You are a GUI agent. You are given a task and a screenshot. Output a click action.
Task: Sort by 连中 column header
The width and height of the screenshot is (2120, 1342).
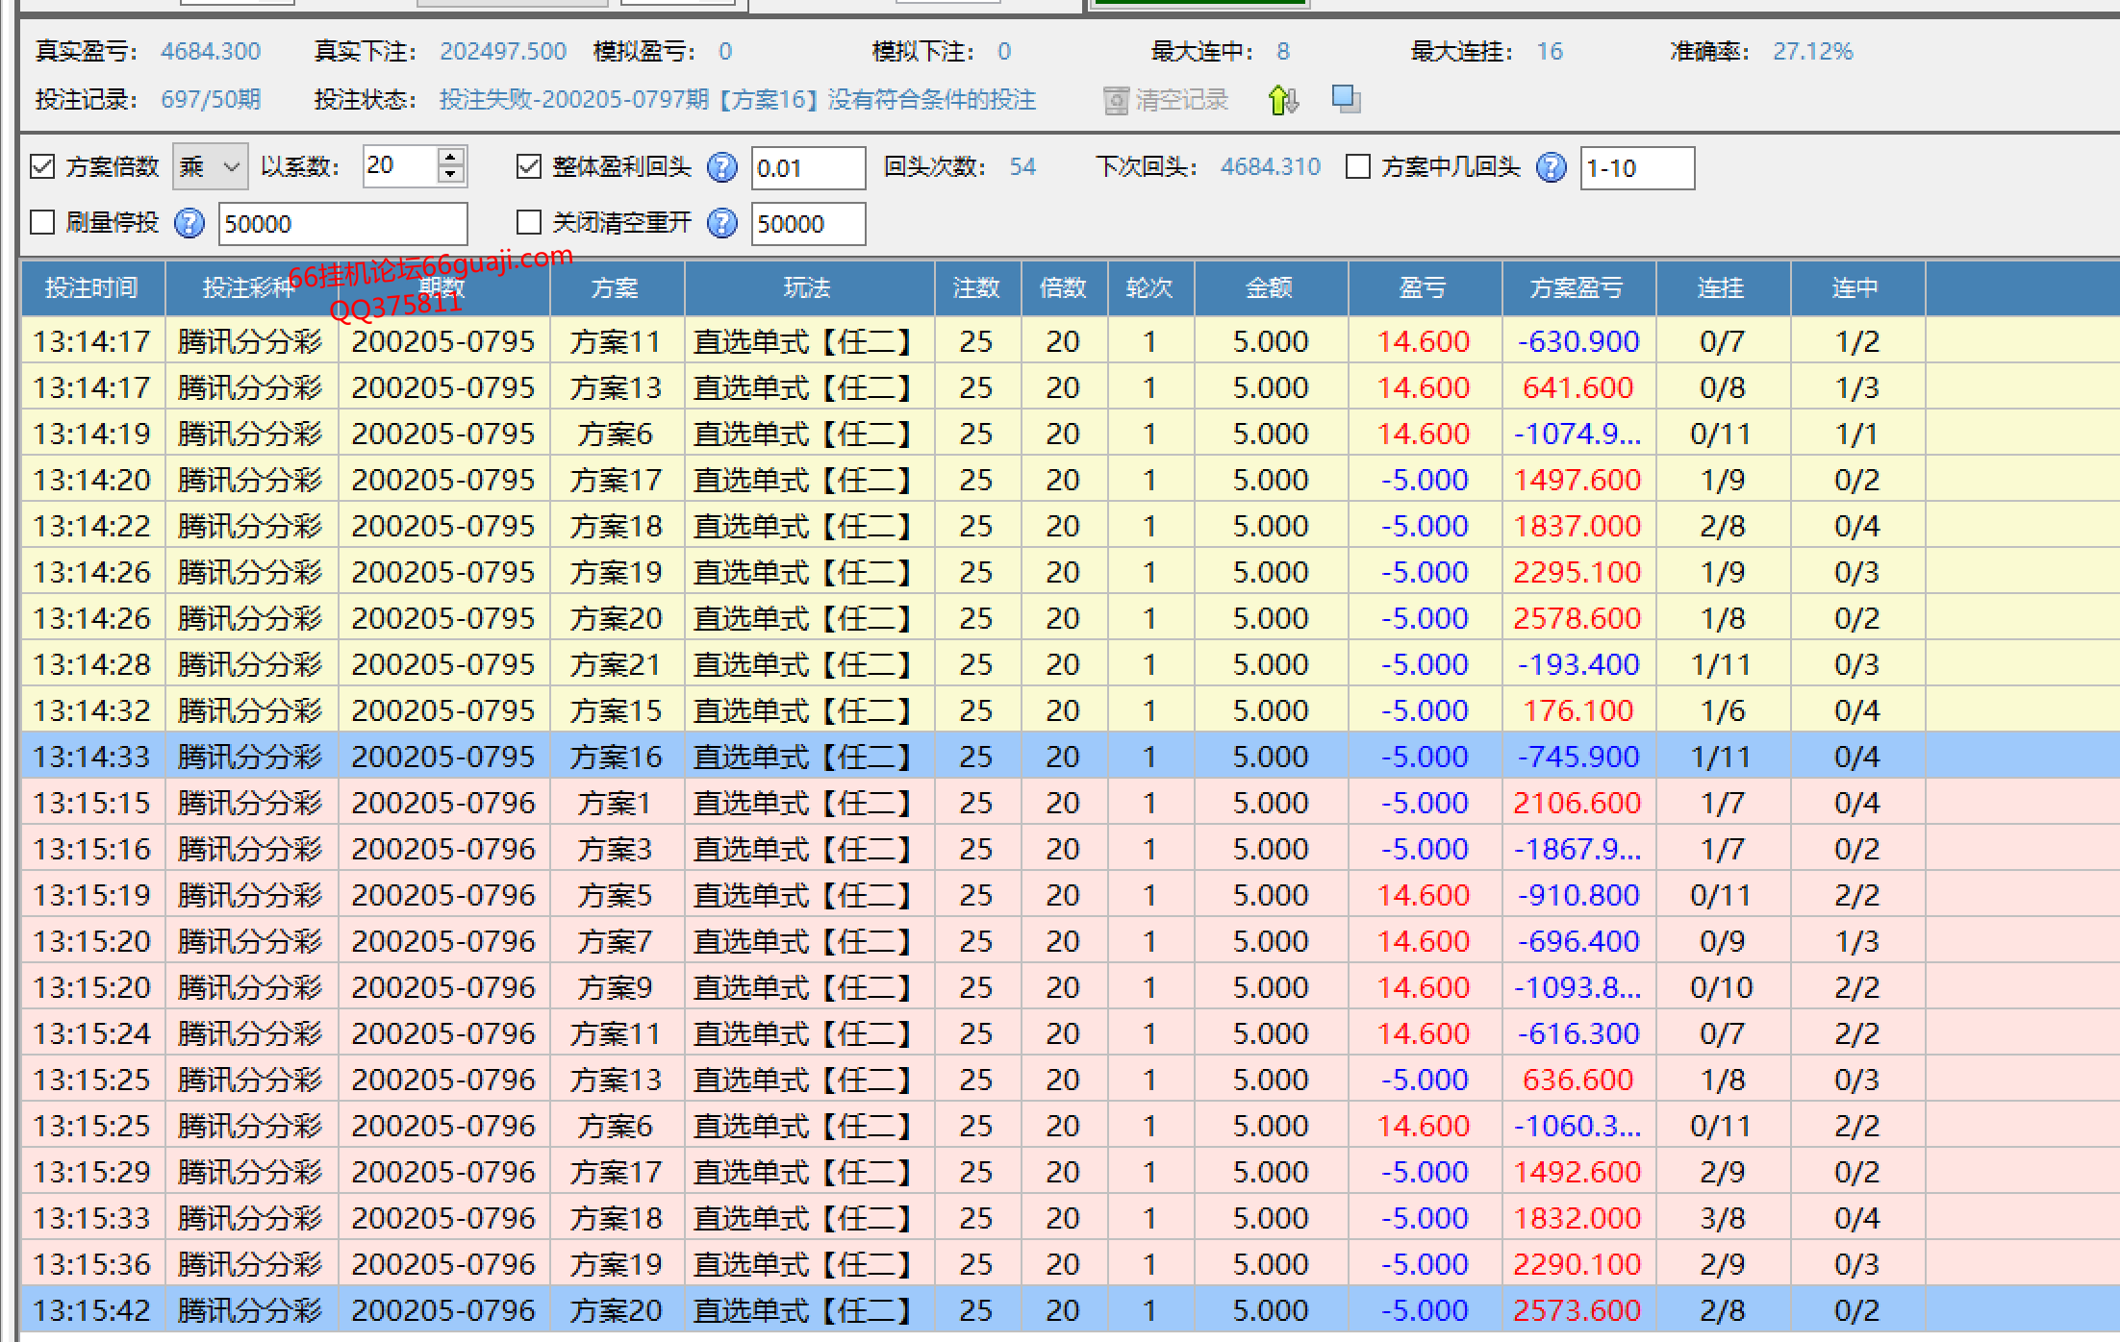(1857, 287)
